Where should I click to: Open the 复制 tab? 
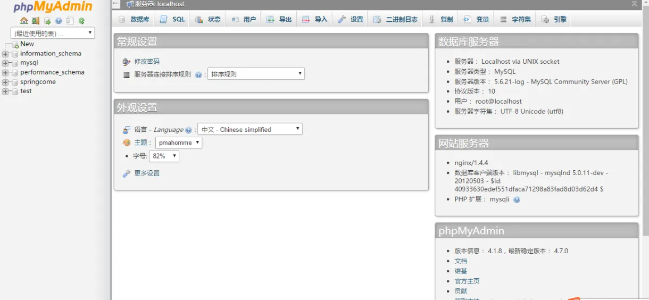tap(441, 19)
